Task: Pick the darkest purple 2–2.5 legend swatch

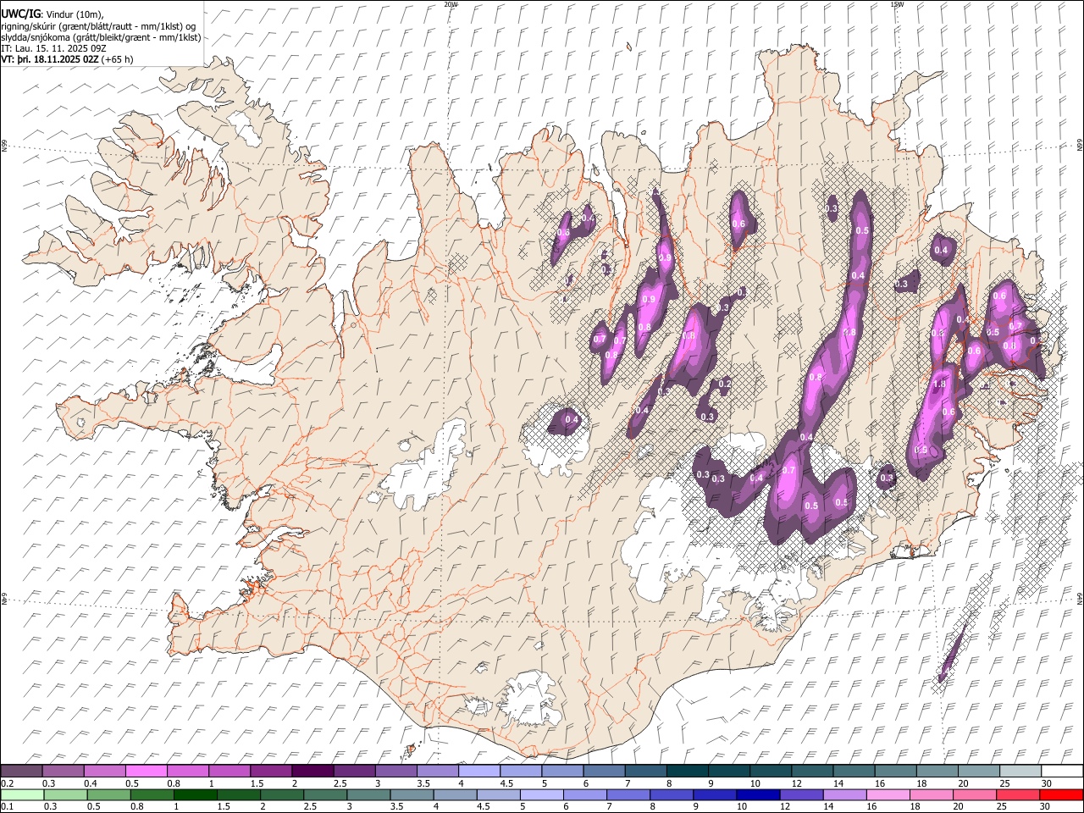Action: tap(312, 772)
